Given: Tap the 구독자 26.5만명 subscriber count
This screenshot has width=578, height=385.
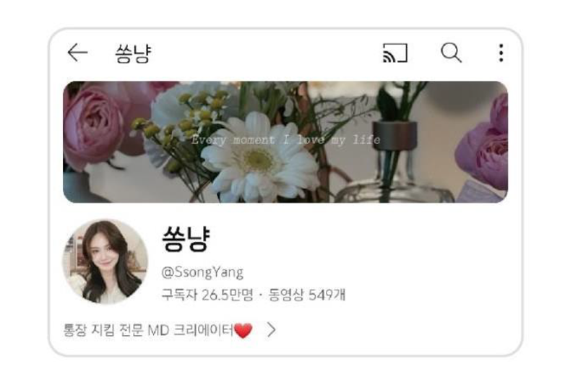Looking at the screenshot, I should pos(207,295).
